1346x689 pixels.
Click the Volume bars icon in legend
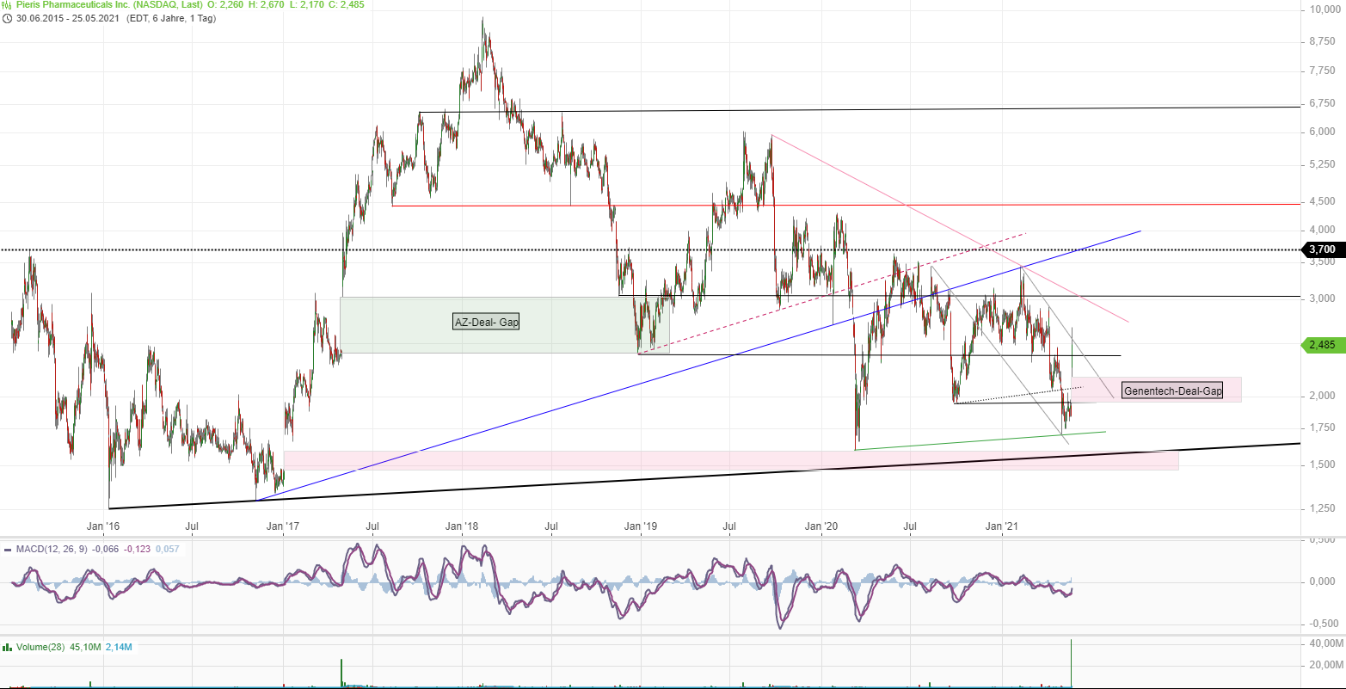point(7,647)
